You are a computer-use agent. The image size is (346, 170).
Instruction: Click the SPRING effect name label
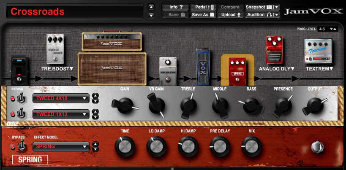point(30,159)
